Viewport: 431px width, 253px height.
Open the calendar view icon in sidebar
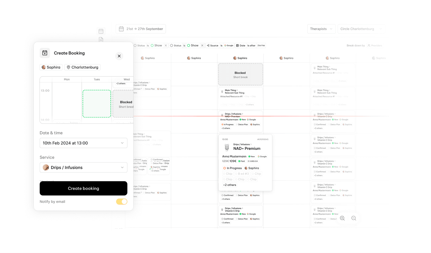pyautogui.click(x=101, y=31)
